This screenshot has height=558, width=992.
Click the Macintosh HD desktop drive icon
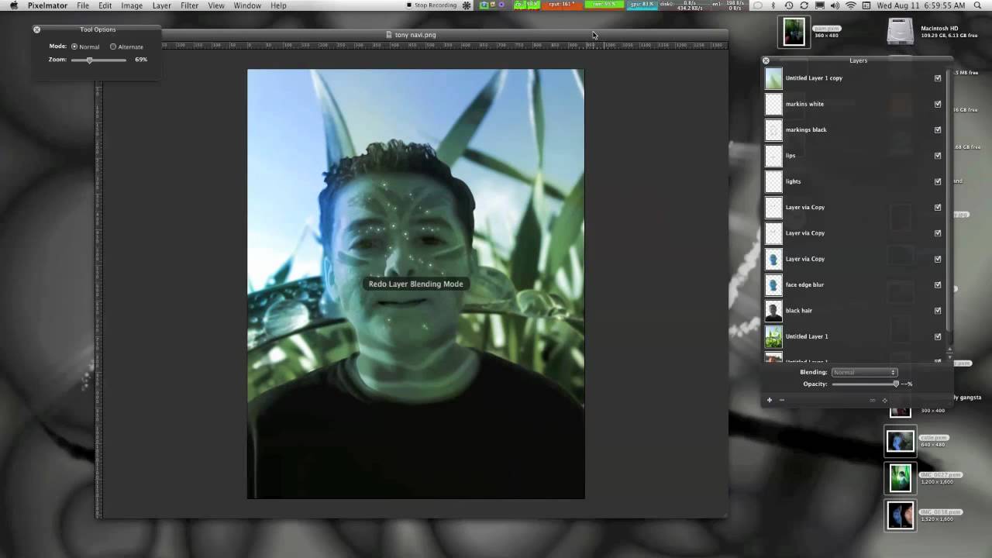901,31
